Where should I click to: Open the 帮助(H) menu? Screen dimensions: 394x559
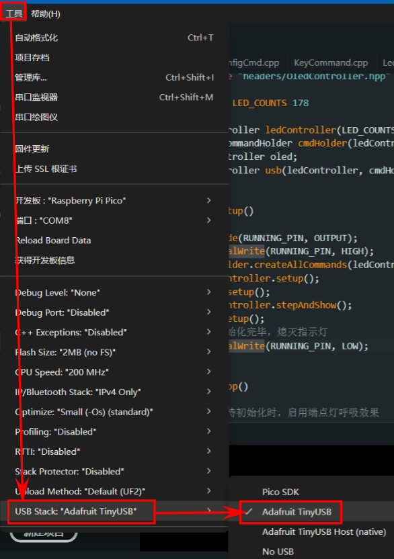coord(45,13)
